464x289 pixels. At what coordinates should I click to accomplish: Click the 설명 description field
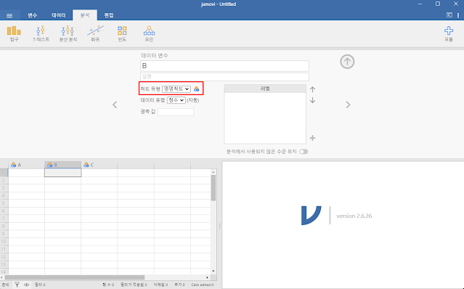pyautogui.click(x=224, y=77)
